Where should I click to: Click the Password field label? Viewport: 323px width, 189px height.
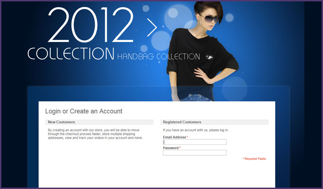tap(171, 148)
